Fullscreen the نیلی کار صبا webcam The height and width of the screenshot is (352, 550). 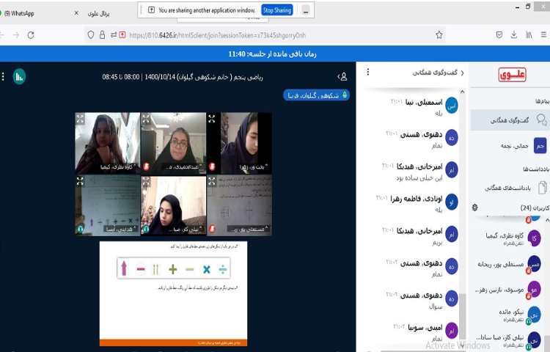pyautogui.click(x=146, y=181)
